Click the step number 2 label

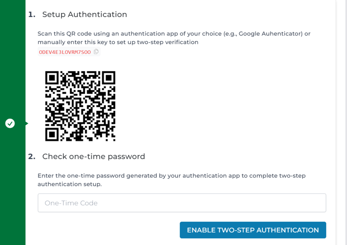coord(32,157)
